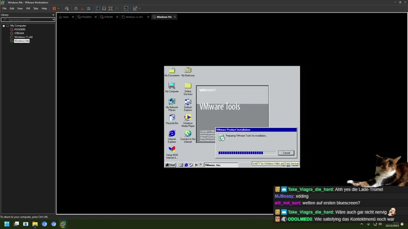Click the Send Ctrl+Alt+Del toolbar icon

pos(66,8)
